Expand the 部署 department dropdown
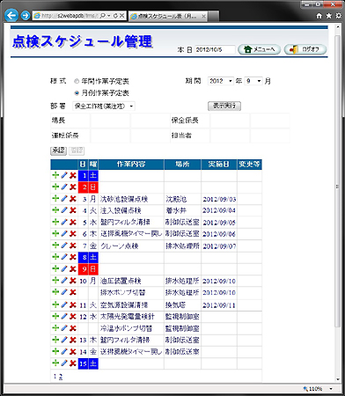This screenshot has width=345, height=396. coord(104,106)
